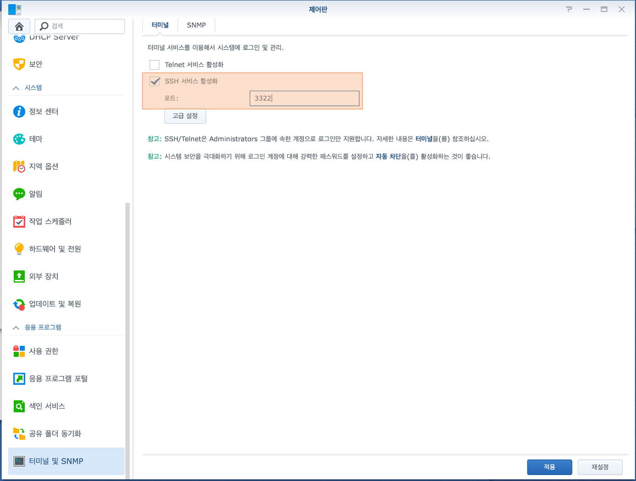Click the 검색 search input field
The width and height of the screenshot is (636, 481).
tap(80, 26)
